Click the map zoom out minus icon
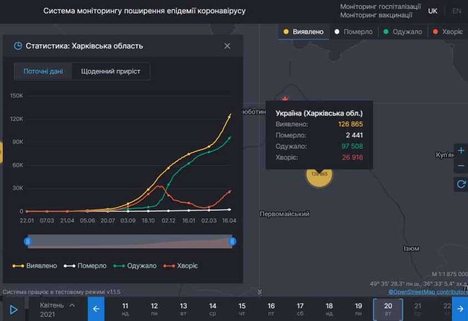Screen dimensions: 468x321 click(461, 165)
